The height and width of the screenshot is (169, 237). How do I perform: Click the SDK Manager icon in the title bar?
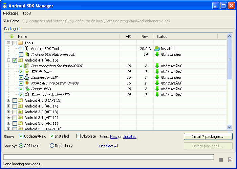tap(5, 5)
